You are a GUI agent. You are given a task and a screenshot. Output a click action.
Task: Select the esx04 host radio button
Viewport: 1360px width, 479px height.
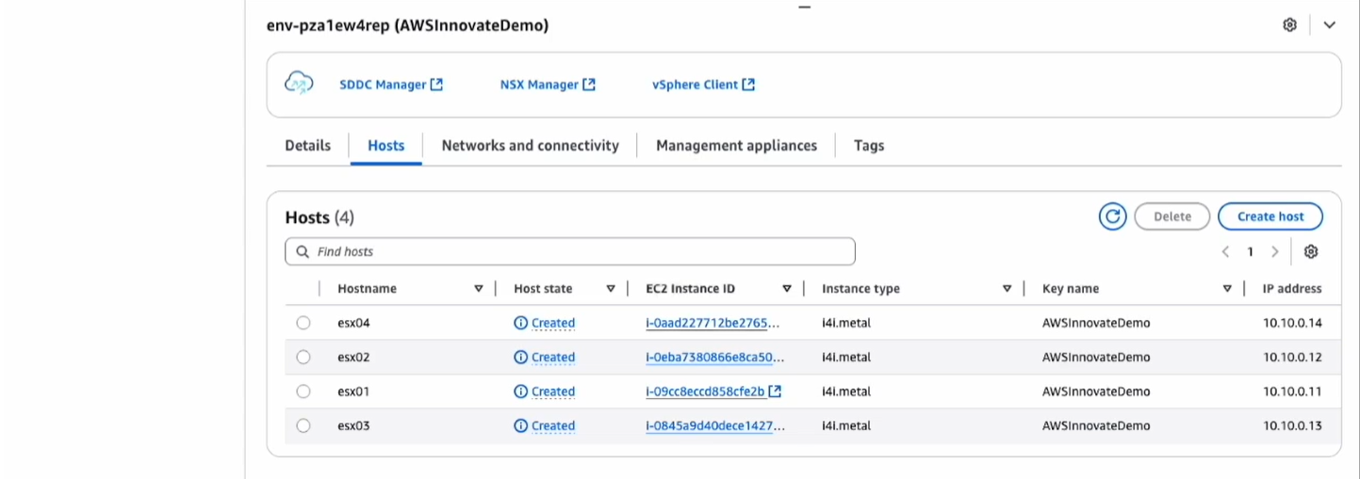pos(303,323)
